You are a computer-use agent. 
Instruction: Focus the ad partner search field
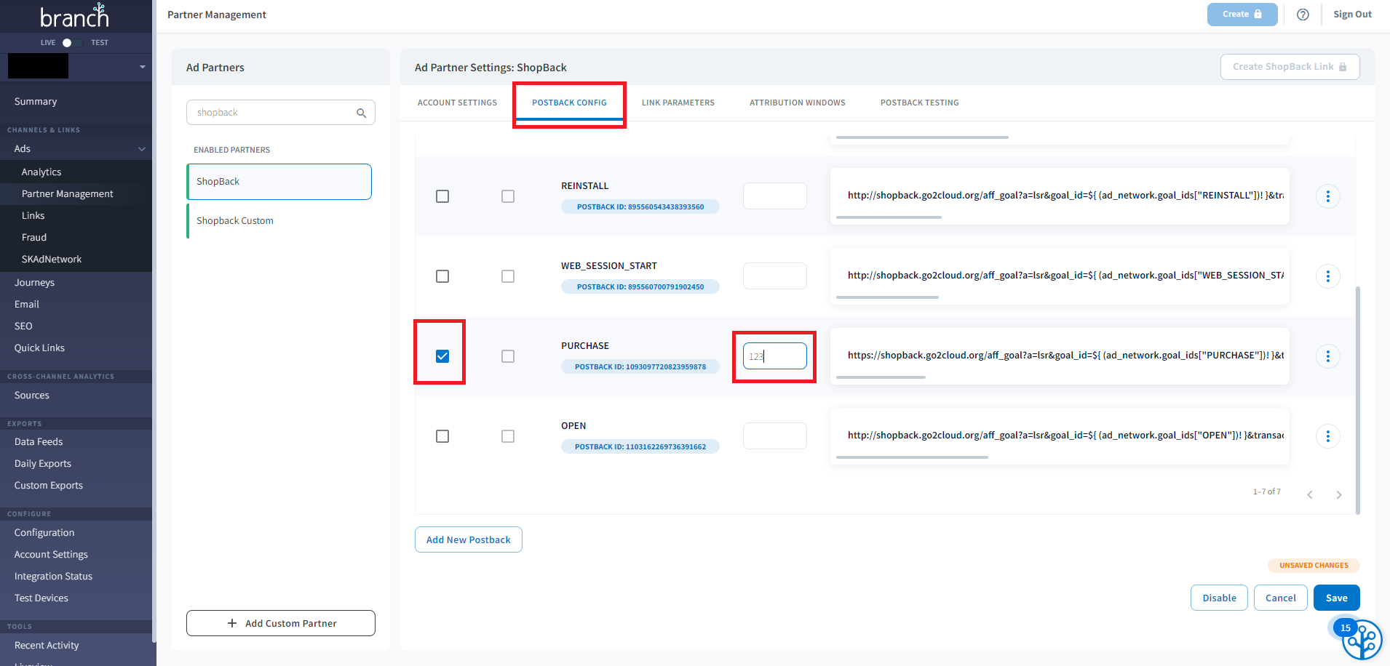click(281, 113)
